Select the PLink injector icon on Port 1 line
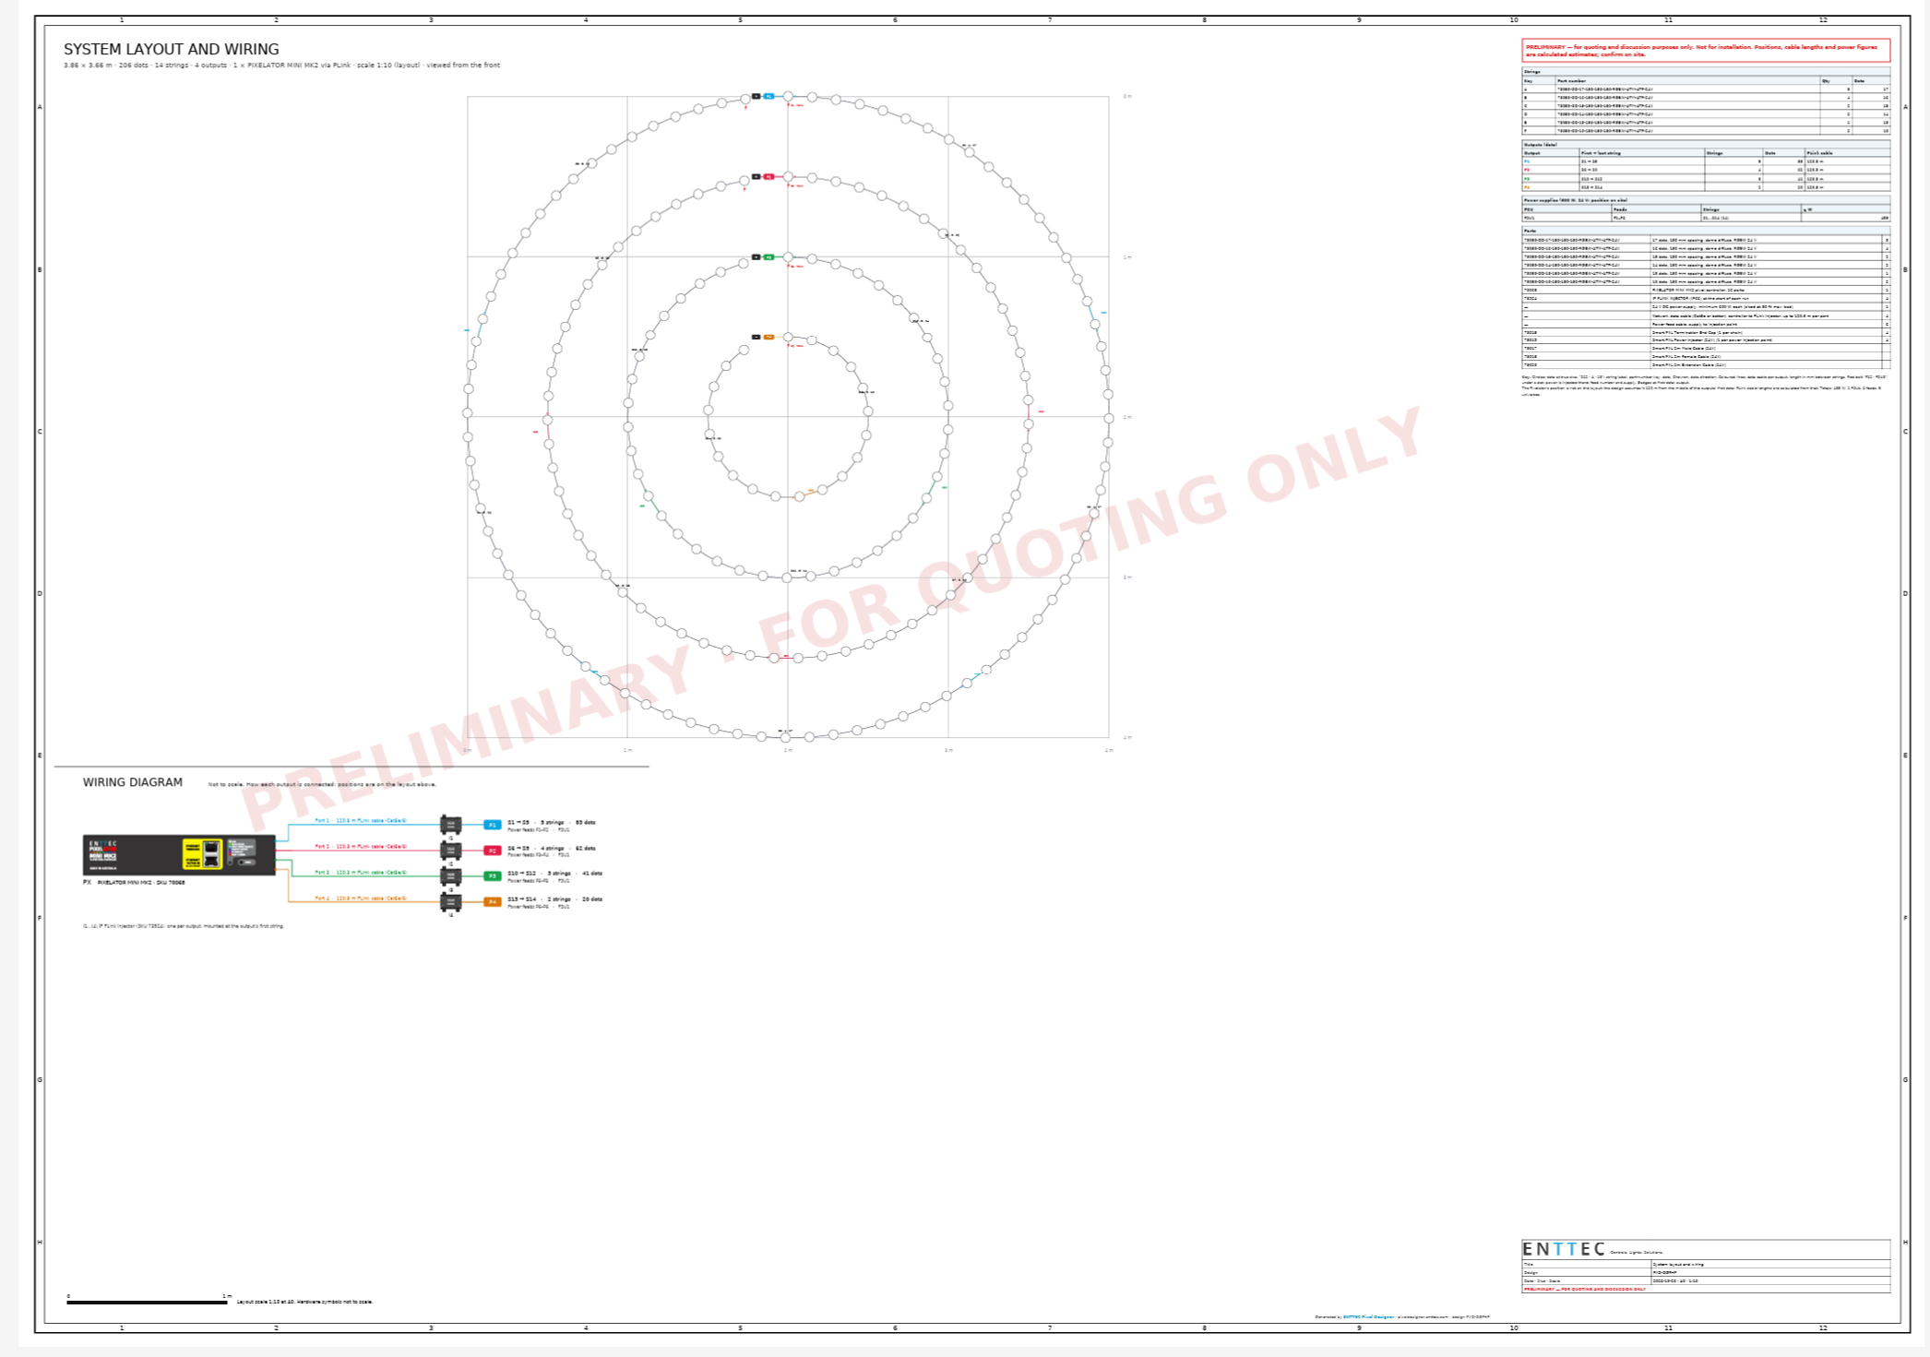Image resolution: width=1930 pixels, height=1357 pixels. [x=451, y=825]
